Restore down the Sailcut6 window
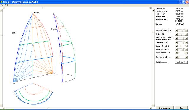The height and width of the screenshot is (110, 189). pos(183,2)
